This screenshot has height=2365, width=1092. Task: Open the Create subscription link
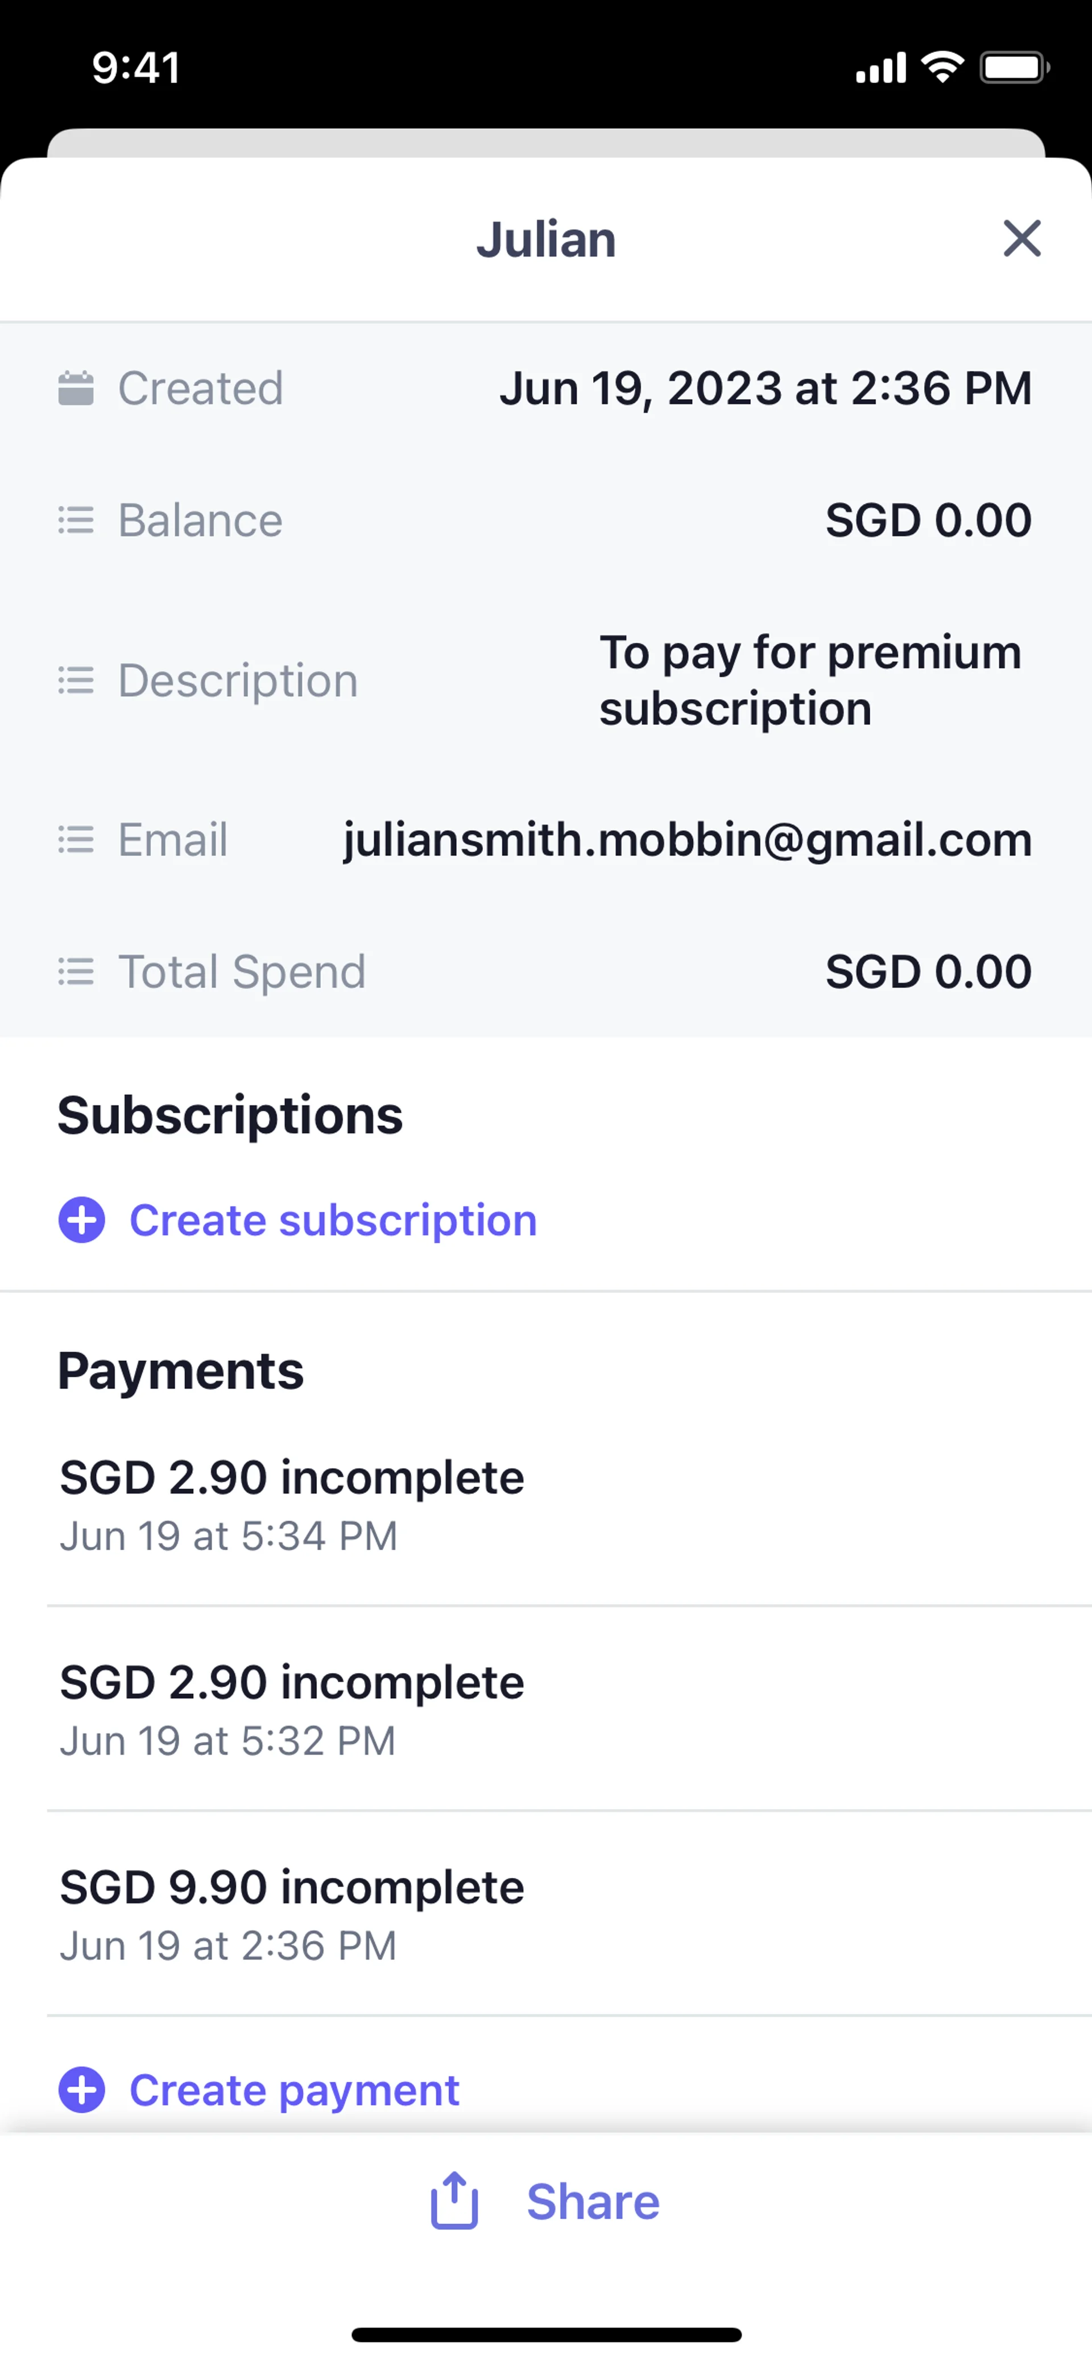332,1220
